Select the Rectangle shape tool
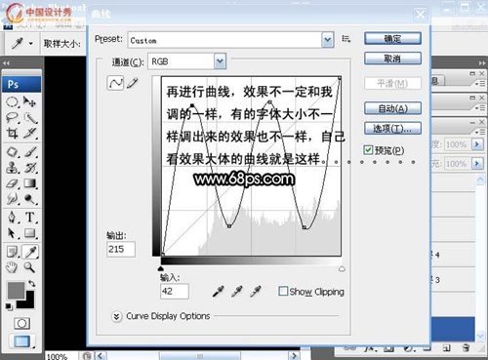The width and height of the screenshot is (488, 360). [x=30, y=233]
